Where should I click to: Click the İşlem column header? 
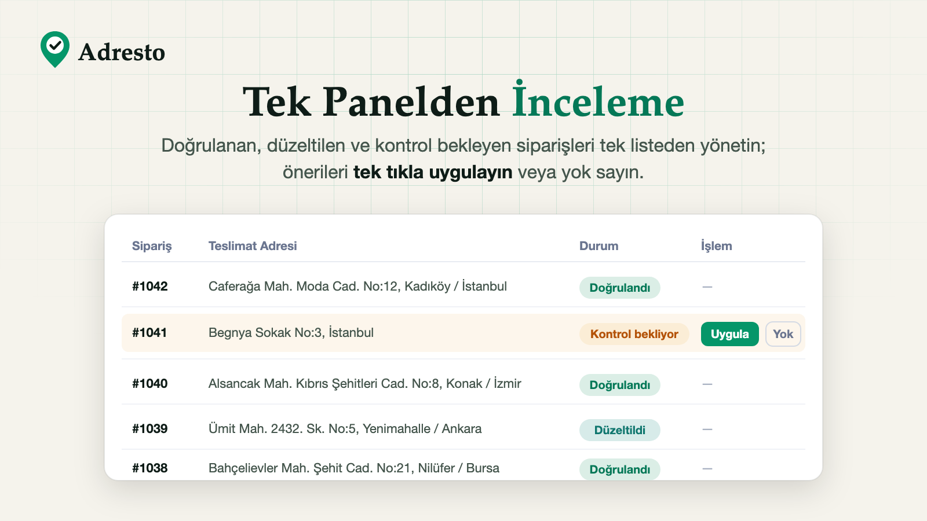click(717, 246)
